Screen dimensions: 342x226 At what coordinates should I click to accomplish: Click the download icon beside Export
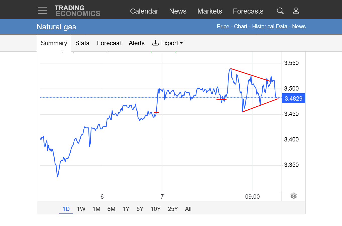tap(155, 43)
